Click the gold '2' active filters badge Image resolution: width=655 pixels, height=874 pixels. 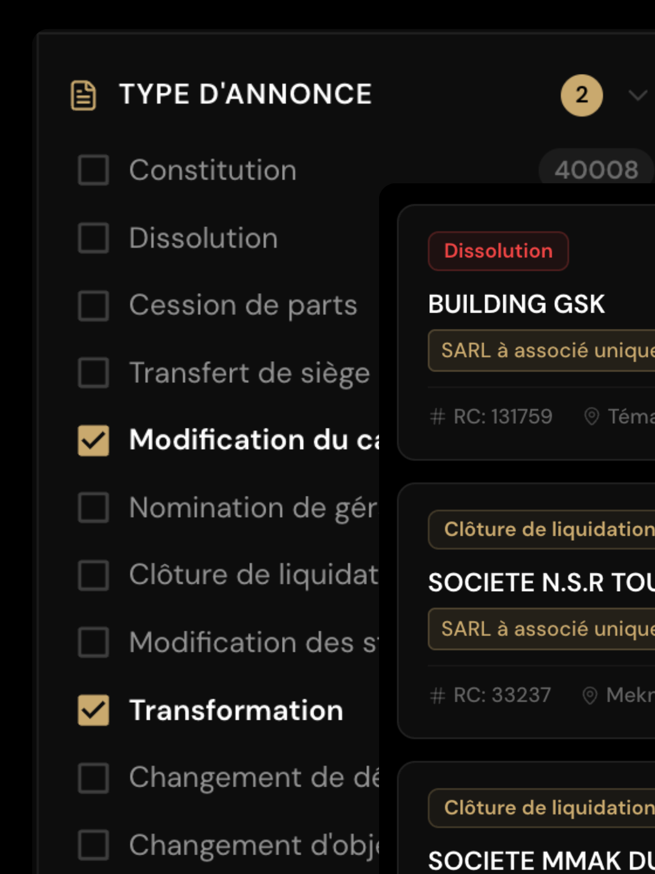point(582,95)
